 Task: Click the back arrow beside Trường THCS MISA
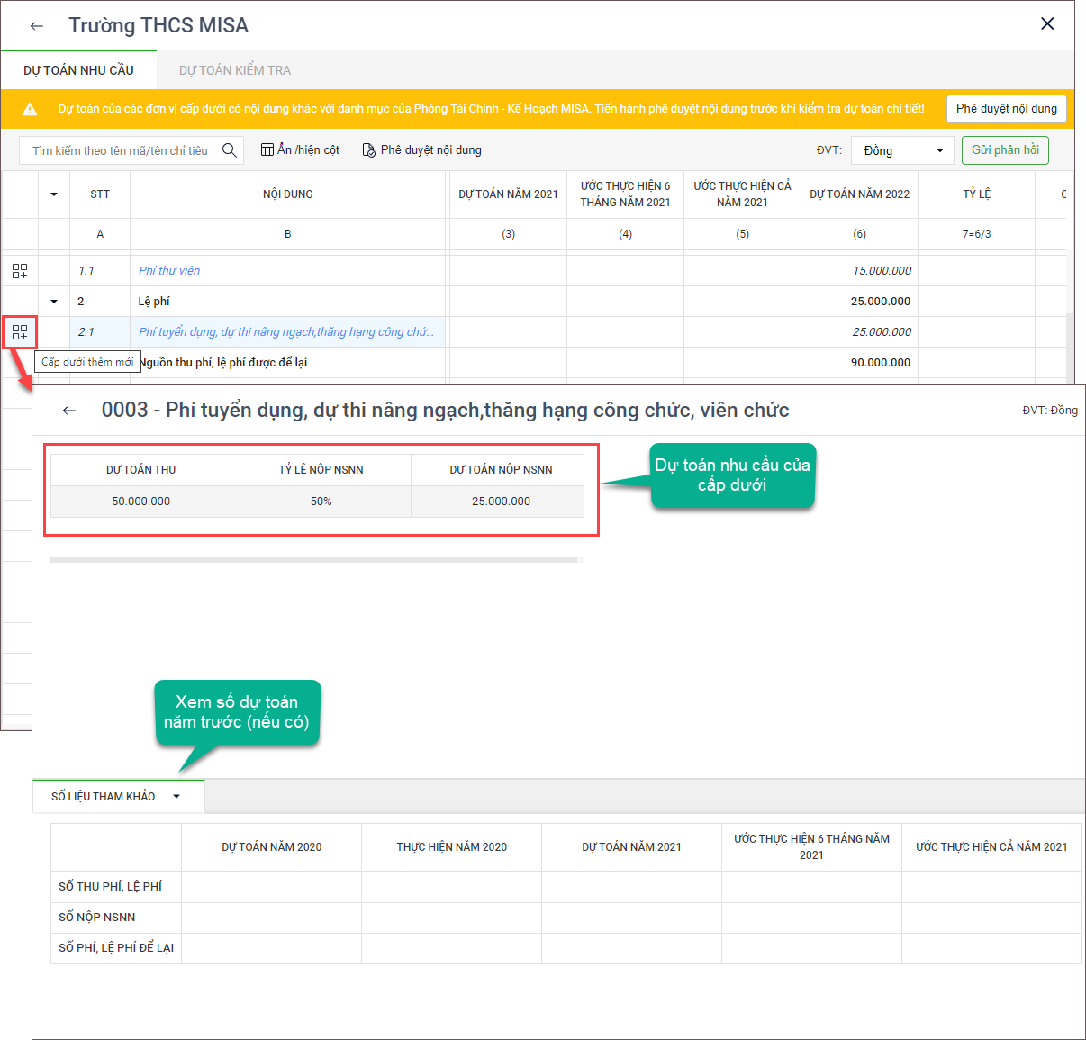(x=37, y=26)
